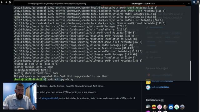Click the 'Debian, Ubuntu, Fedora, CentOS' page sentence
The width and height of the screenshot is (200, 112).
pyautogui.click(x=70, y=86)
